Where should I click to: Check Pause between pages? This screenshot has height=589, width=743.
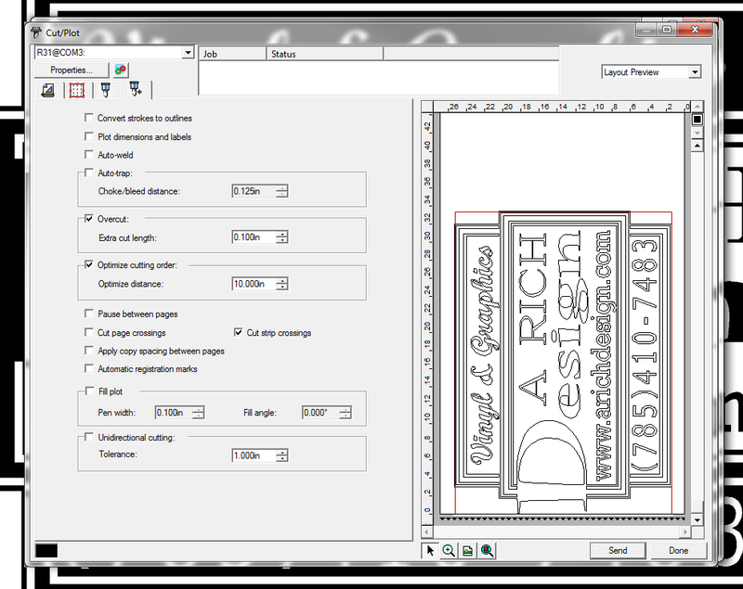(88, 314)
